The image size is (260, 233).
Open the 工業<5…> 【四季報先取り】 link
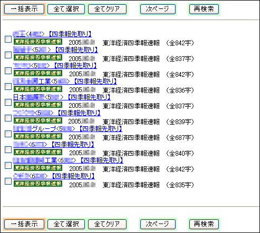coord(65,82)
